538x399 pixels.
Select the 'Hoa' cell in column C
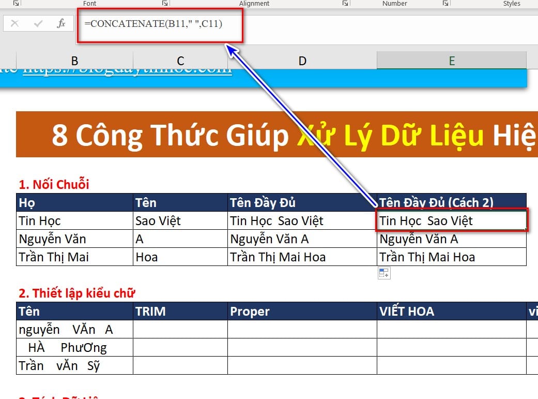[x=180, y=257]
